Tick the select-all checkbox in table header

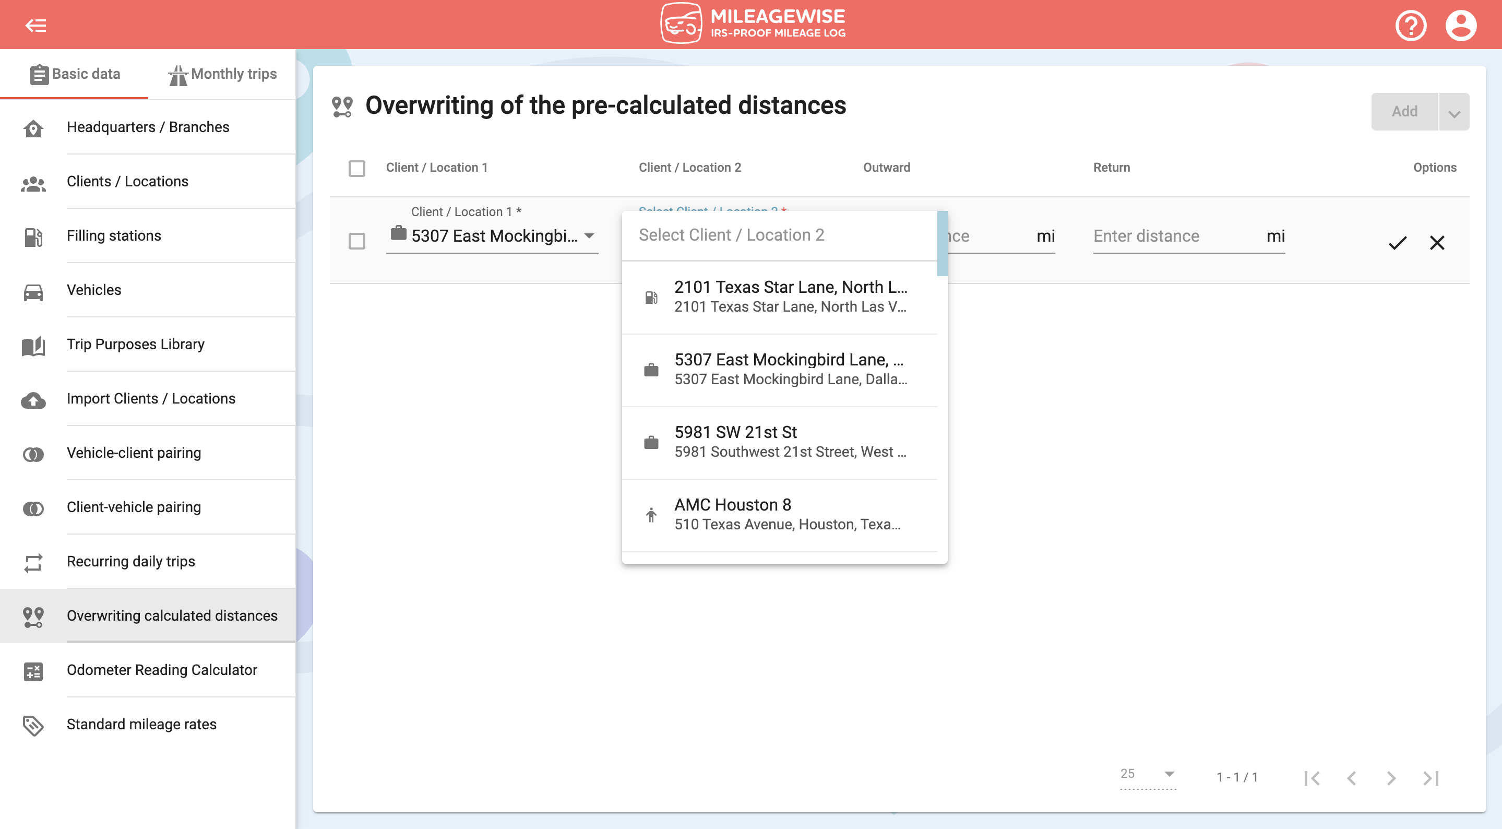pyautogui.click(x=356, y=168)
